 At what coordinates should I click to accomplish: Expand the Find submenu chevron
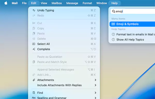(95, 93)
